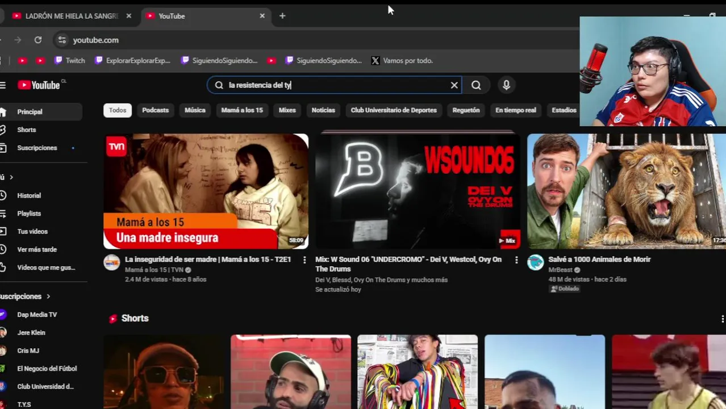This screenshot has height=409, width=726.
Task: Open the Vamos por todo. X bookmark
Action: tap(402, 60)
